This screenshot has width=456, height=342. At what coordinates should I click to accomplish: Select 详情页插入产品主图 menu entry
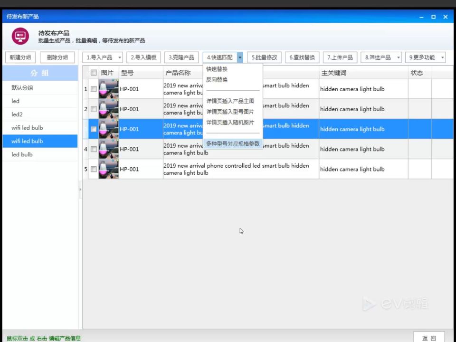click(230, 101)
